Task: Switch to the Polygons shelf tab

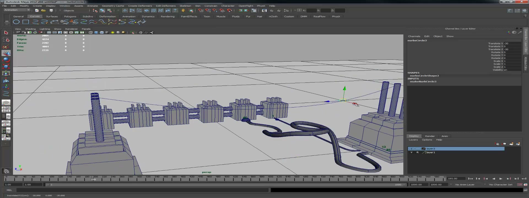Action: click(70, 16)
